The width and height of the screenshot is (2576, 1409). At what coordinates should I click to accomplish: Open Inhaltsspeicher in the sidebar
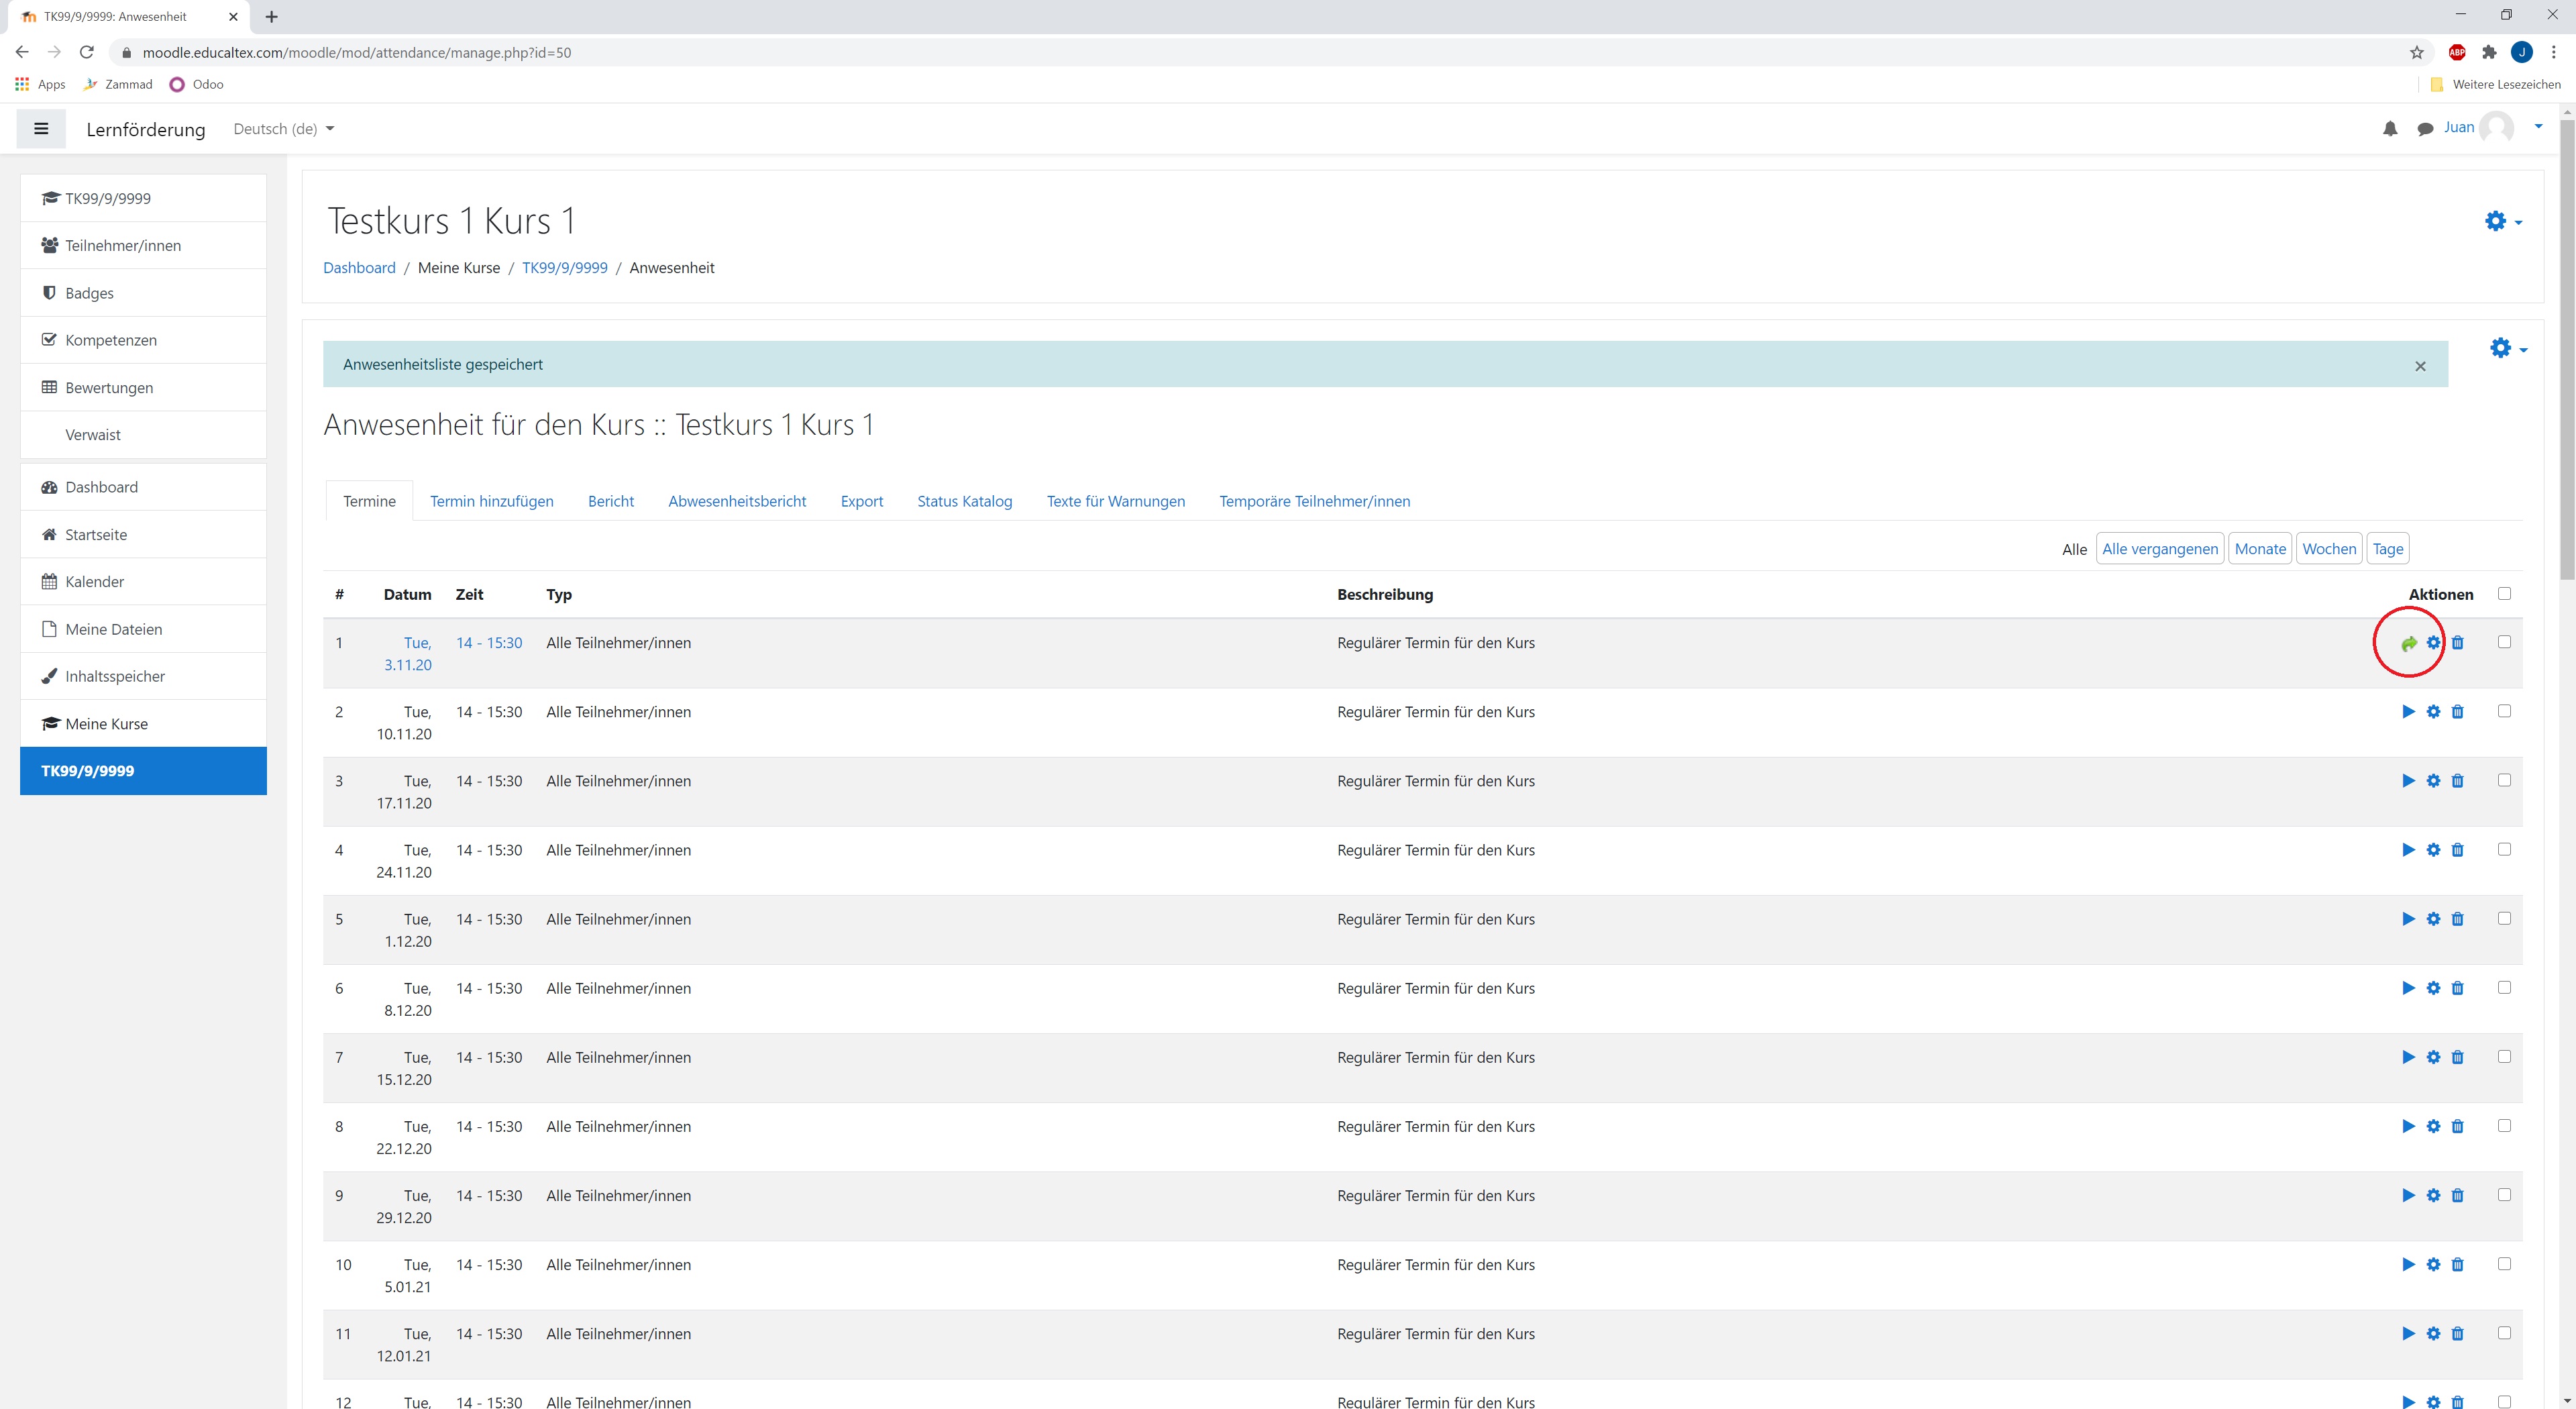[x=143, y=676]
